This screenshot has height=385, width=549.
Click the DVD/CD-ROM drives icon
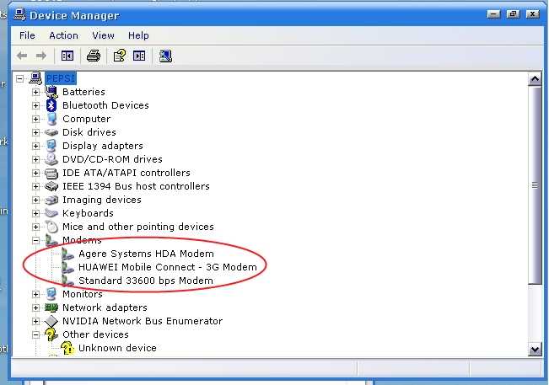coord(51,159)
